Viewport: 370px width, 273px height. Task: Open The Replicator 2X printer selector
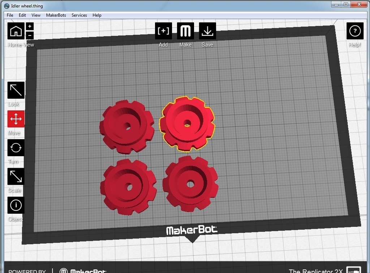pyautogui.click(x=315, y=270)
